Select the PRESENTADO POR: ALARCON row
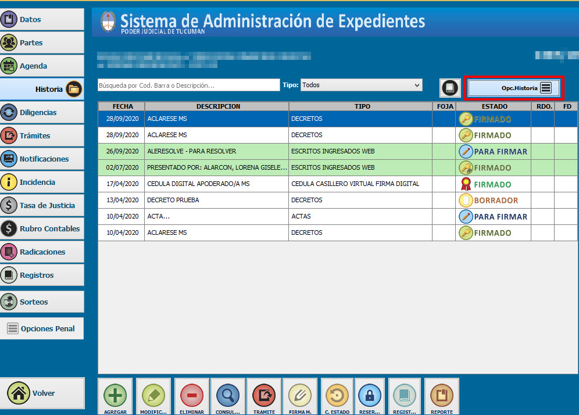Viewport: 579px width, 415px height. (338, 167)
